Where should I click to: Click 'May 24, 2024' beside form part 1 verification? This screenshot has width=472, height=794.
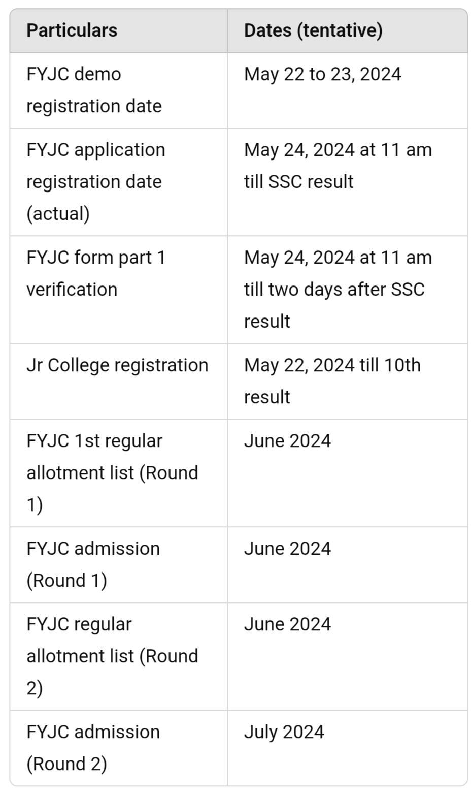[x=299, y=258]
